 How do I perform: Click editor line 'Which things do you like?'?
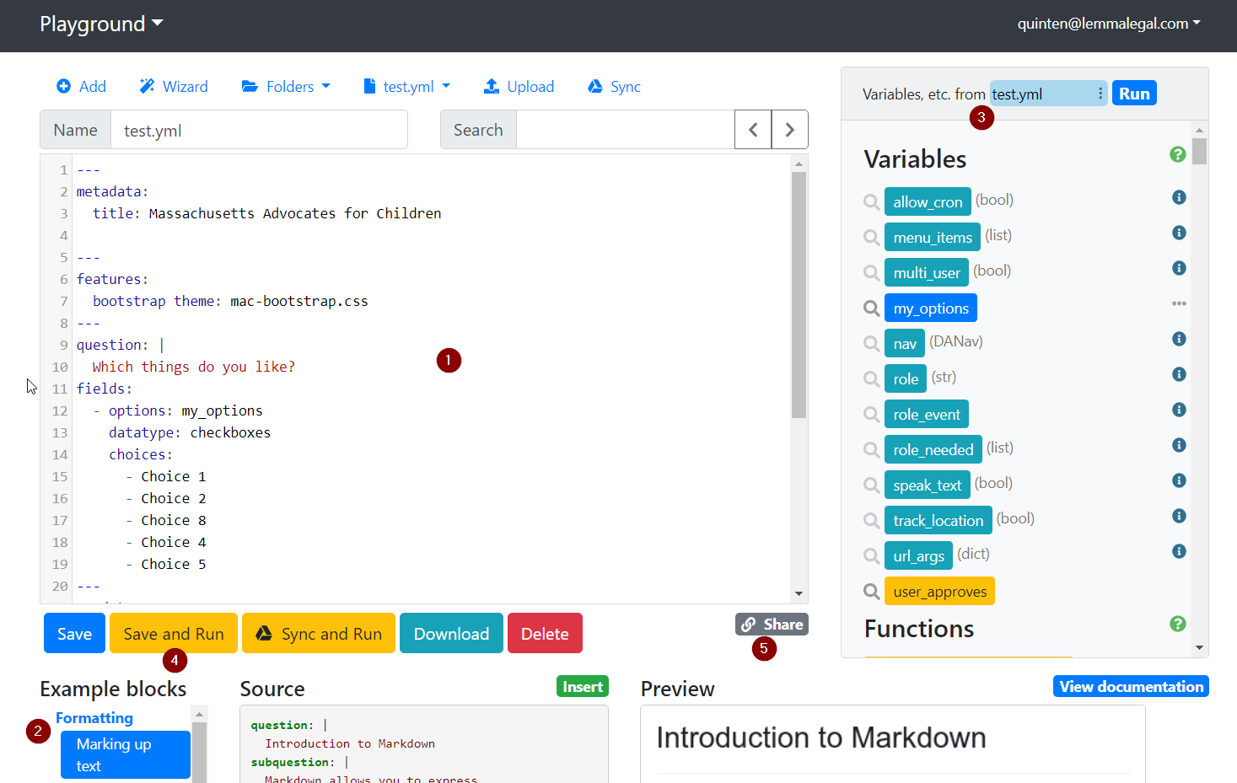click(194, 367)
